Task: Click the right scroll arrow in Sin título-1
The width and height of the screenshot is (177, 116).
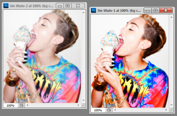Action: point(166,110)
